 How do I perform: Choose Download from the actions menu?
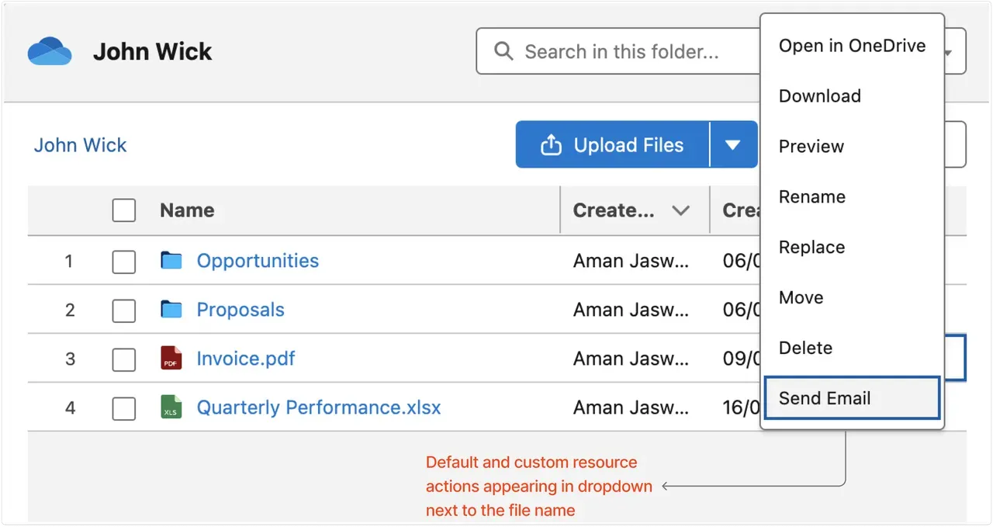(x=820, y=96)
